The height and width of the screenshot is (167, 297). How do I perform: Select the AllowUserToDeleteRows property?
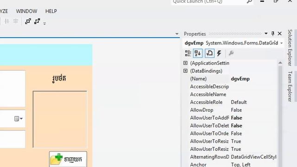pos(209,126)
